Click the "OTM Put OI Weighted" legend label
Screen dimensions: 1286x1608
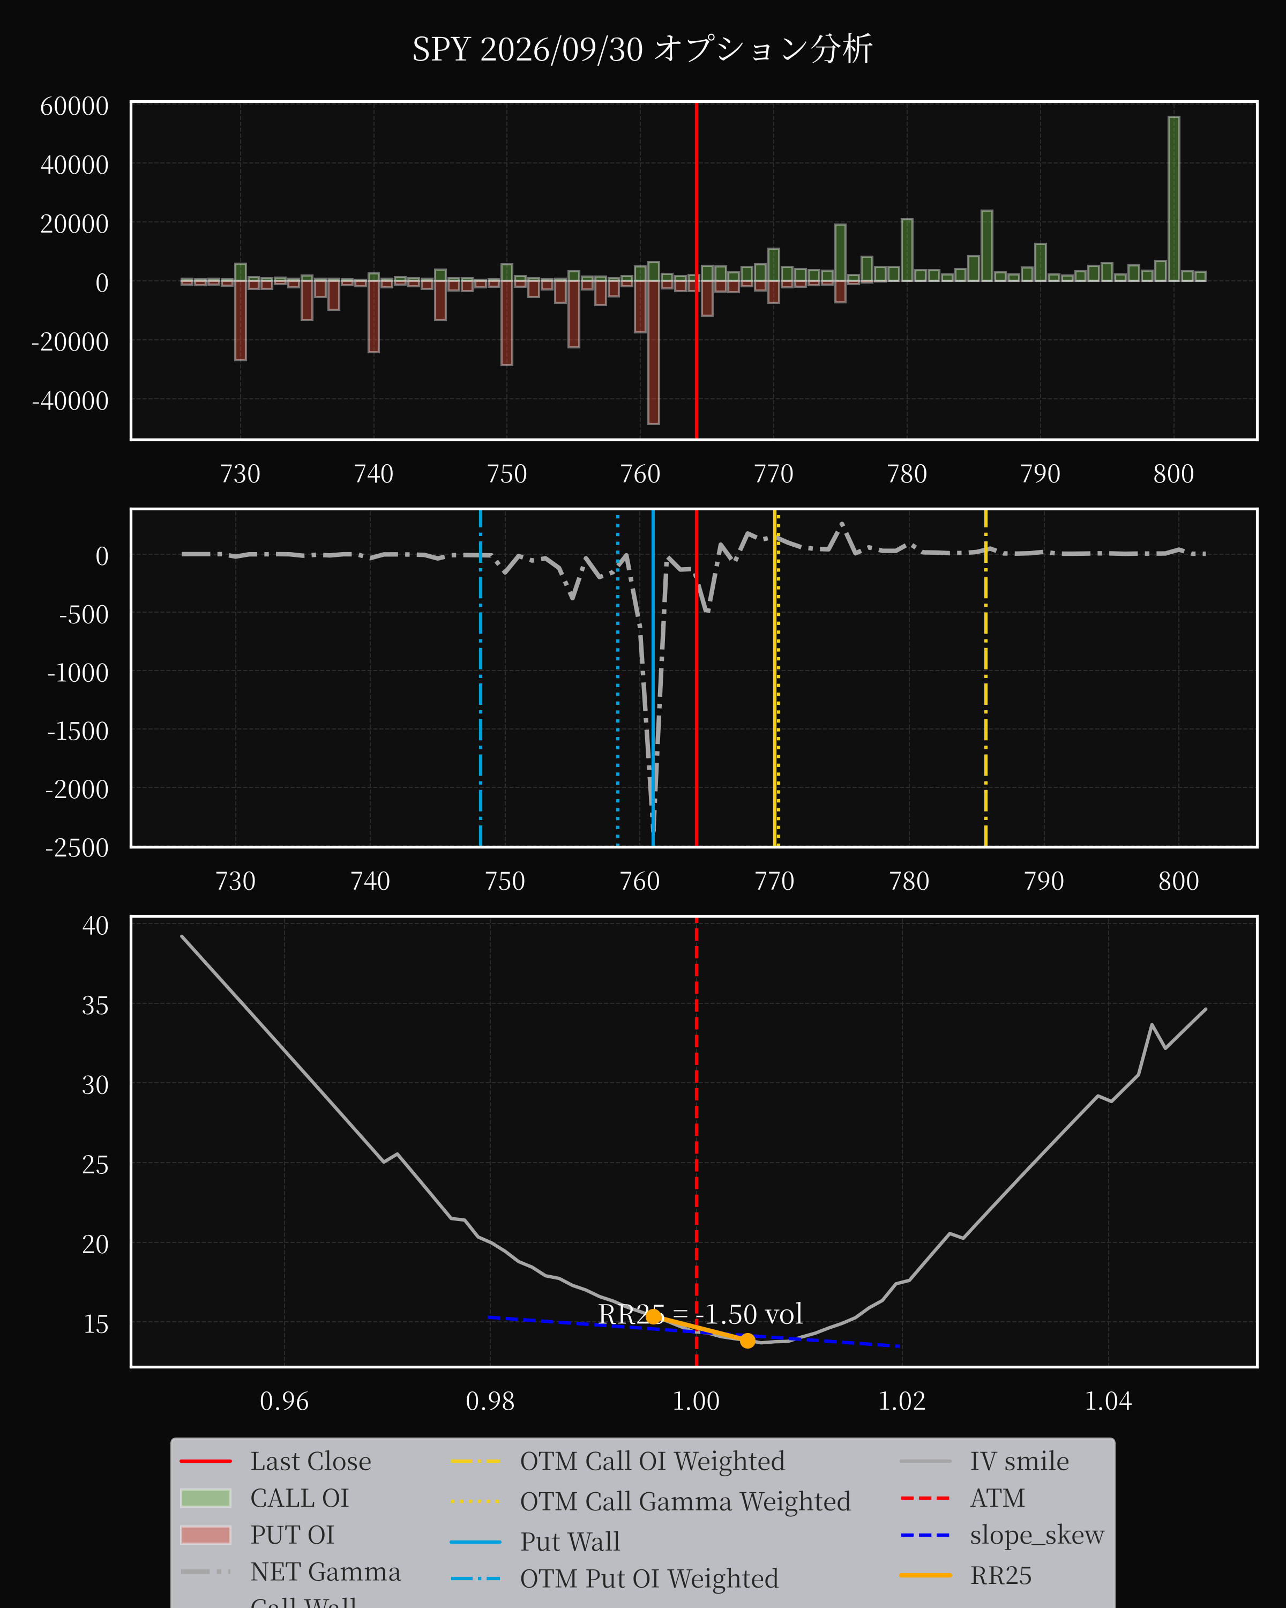pyautogui.click(x=648, y=1578)
